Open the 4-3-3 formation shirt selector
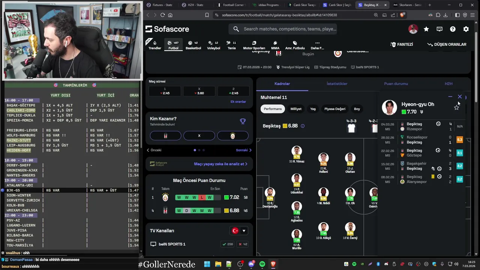 [351, 126]
